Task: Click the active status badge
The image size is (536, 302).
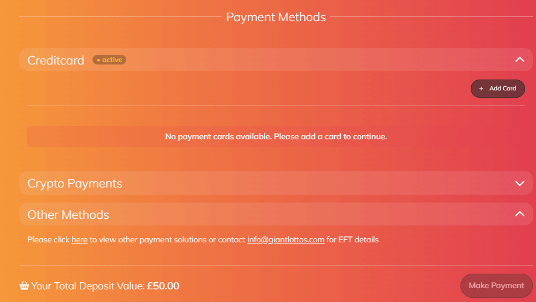Action: [109, 60]
